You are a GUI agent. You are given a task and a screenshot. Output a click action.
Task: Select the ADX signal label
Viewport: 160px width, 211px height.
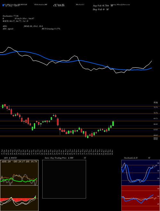coord(8,29)
